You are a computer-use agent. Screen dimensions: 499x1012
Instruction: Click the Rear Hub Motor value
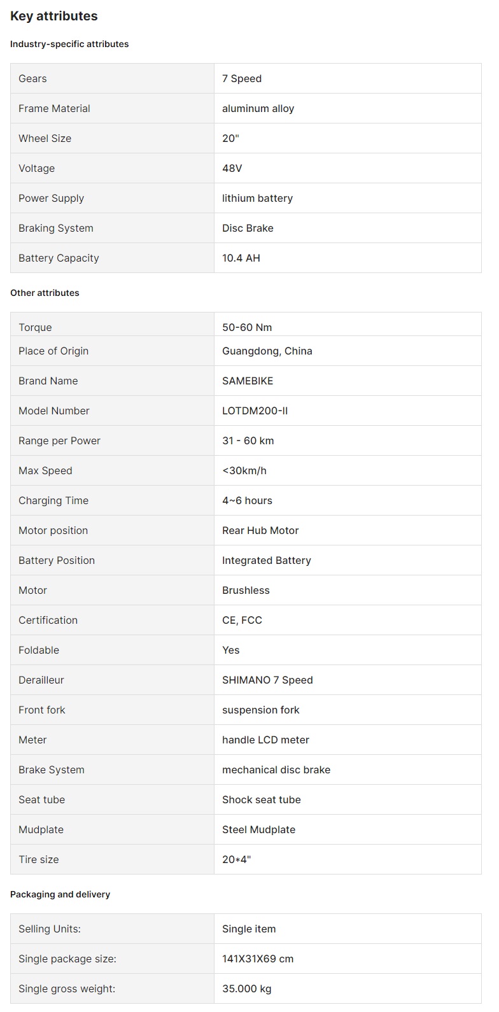260,530
